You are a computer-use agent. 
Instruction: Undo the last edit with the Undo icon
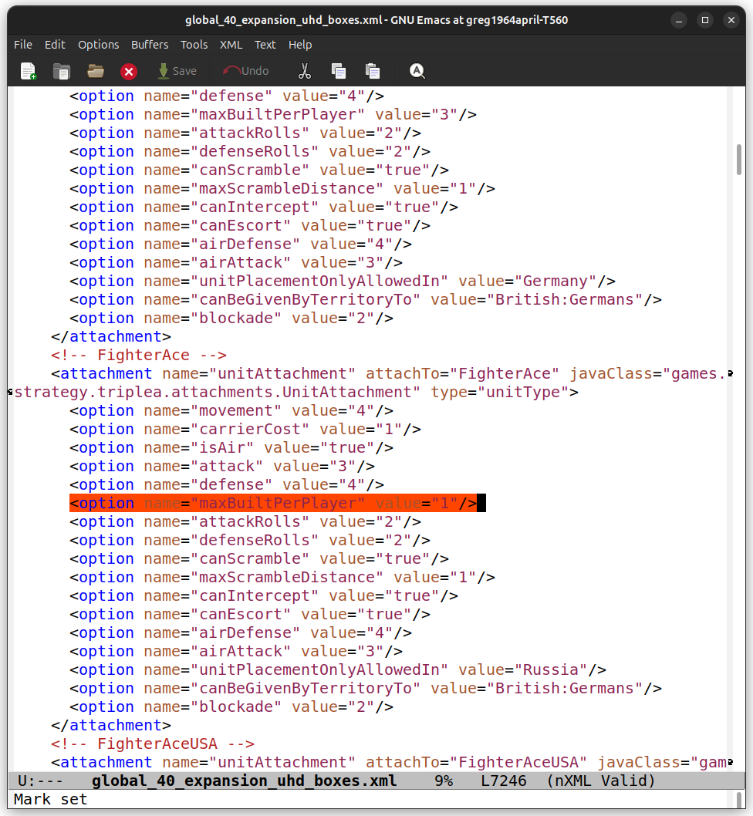pos(245,70)
